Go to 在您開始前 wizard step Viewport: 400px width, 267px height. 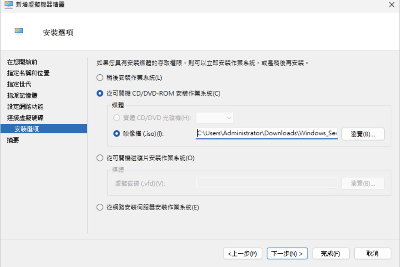click(22, 62)
